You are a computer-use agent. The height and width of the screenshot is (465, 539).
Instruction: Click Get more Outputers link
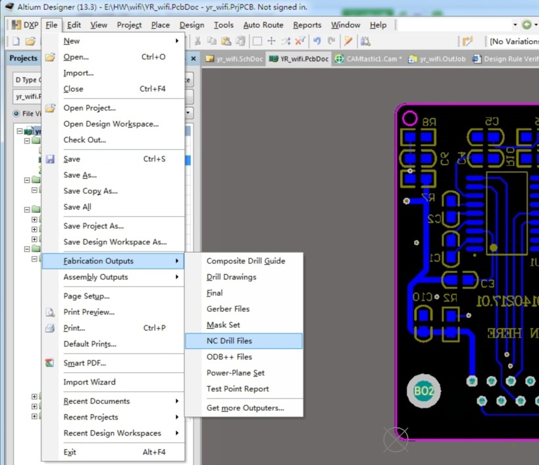(244, 408)
